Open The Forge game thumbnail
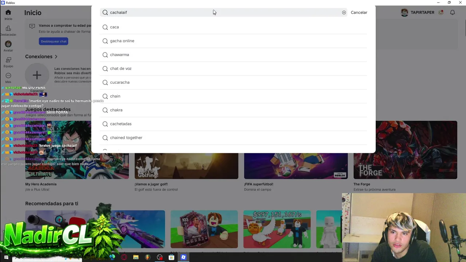 coord(405,150)
